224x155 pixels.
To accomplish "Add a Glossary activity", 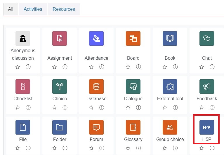I will [x=133, y=127].
